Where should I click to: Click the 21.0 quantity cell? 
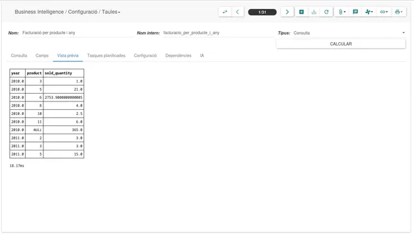click(x=63, y=89)
